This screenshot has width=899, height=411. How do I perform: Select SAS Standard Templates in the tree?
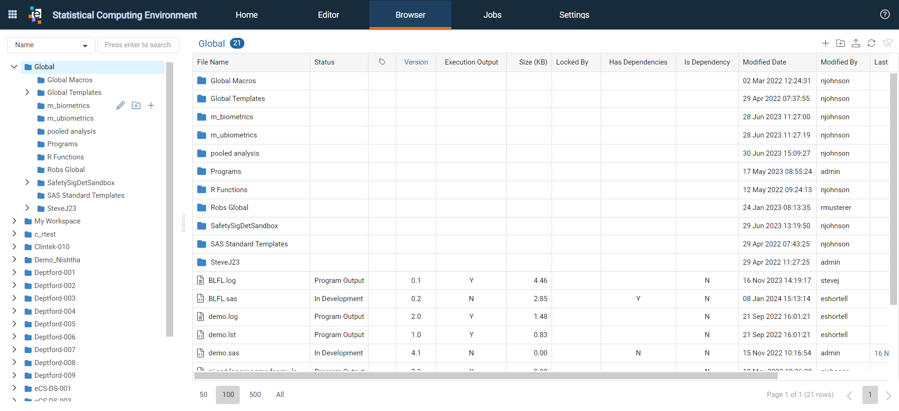pos(86,195)
